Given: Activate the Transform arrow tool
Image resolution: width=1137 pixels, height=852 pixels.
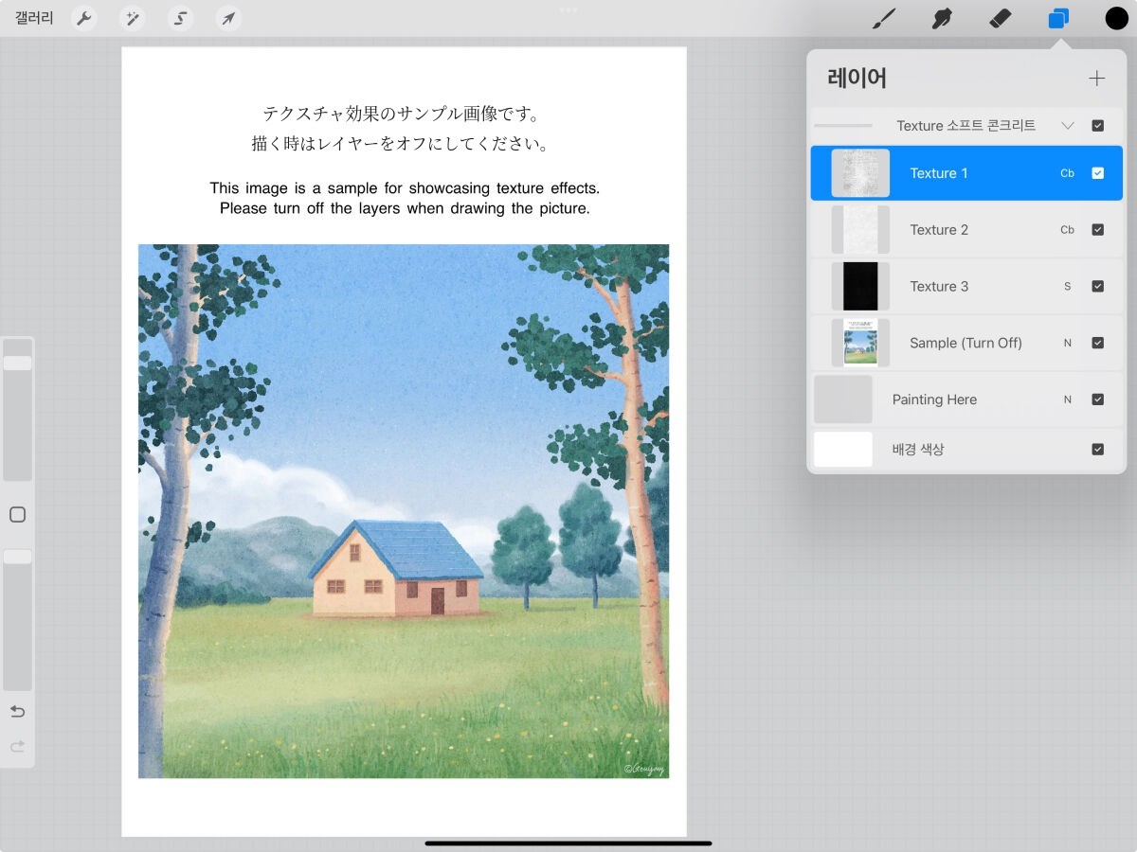Looking at the screenshot, I should pyautogui.click(x=227, y=19).
